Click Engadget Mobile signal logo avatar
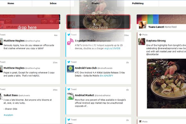Screen dimensions: 186x124 71,42
